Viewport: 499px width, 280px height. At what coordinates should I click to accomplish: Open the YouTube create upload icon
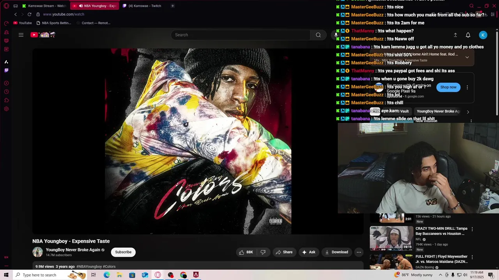click(455, 35)
